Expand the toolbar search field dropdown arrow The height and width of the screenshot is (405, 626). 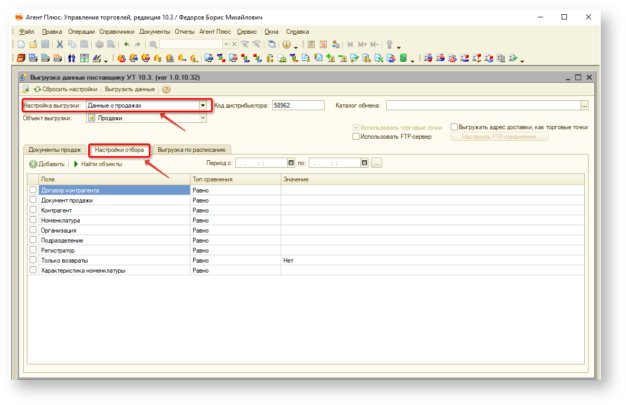(x=226, y=44)
